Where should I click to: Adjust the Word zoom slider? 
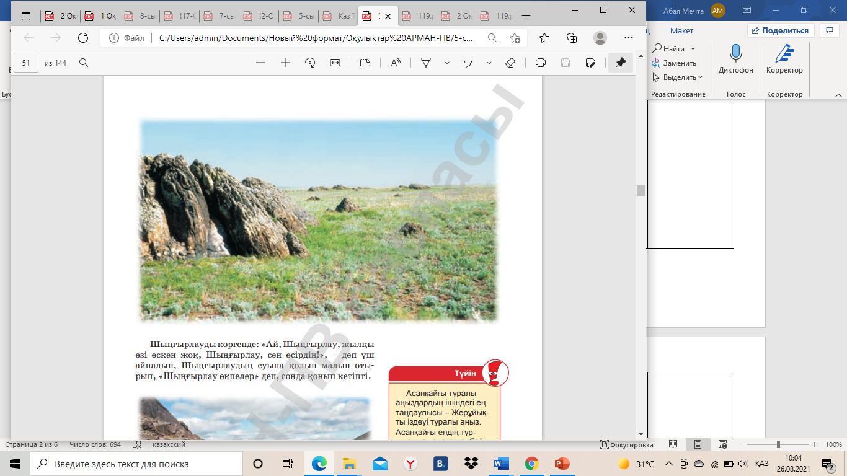pos(778,444)
